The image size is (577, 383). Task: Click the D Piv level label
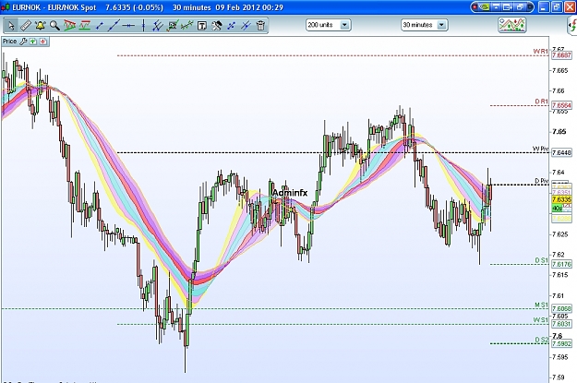pyautogui.click(x=541, y=181)
